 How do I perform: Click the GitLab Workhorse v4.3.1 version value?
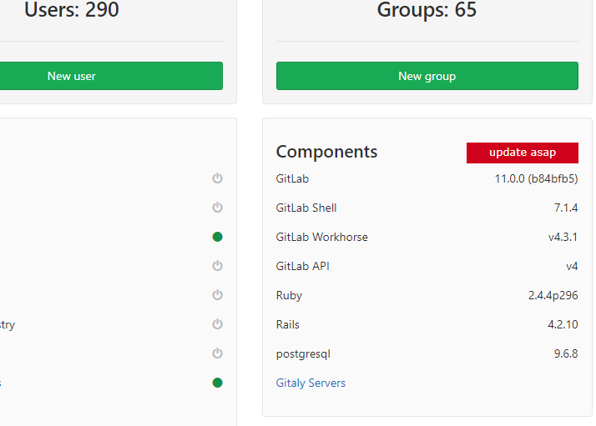coord(563,237)
